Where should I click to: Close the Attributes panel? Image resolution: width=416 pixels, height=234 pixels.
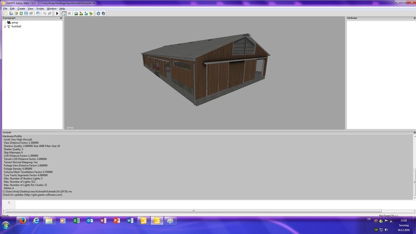[x=413, y=18]
